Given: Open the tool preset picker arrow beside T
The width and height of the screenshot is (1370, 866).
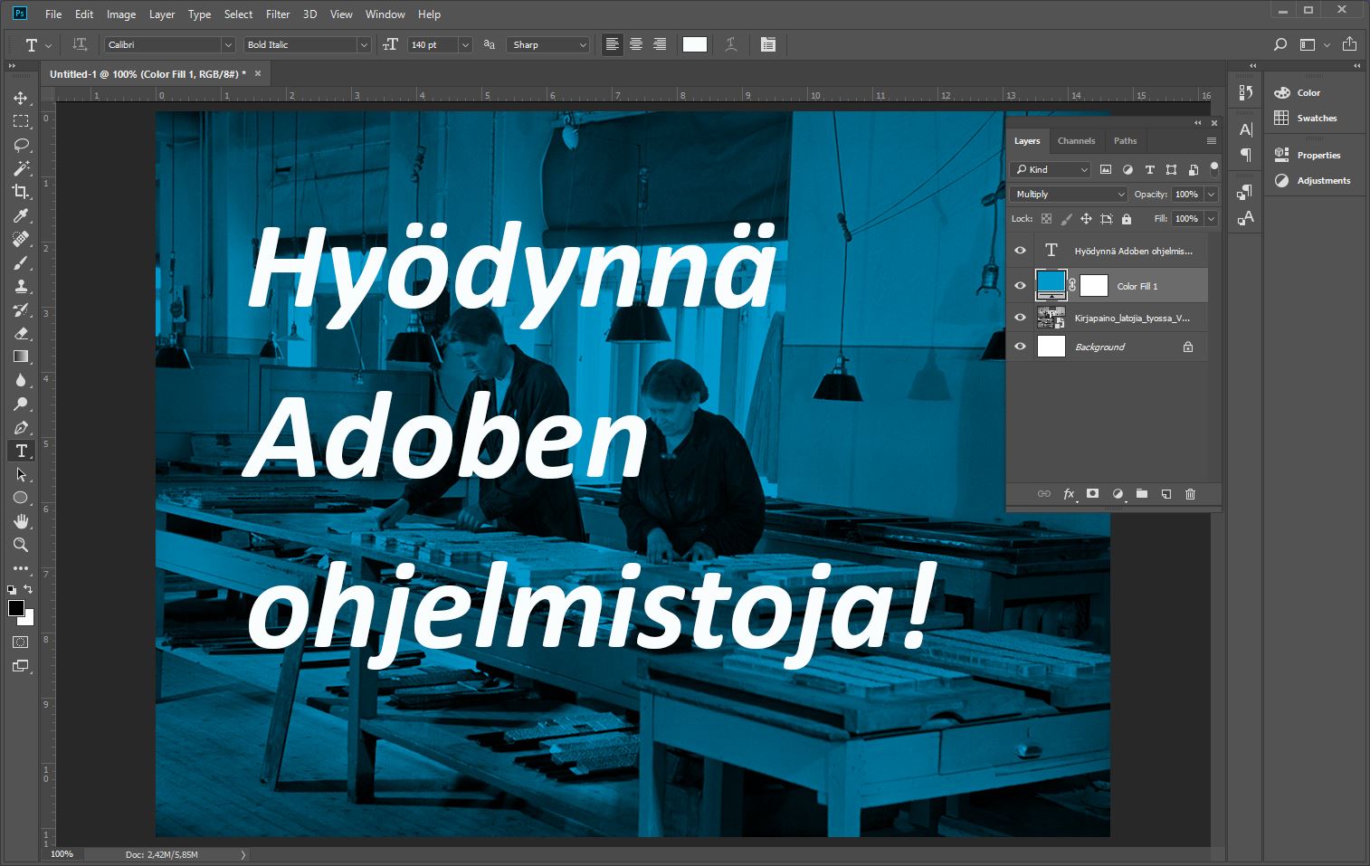Looking at the screenshot, I should click(48, 45).
